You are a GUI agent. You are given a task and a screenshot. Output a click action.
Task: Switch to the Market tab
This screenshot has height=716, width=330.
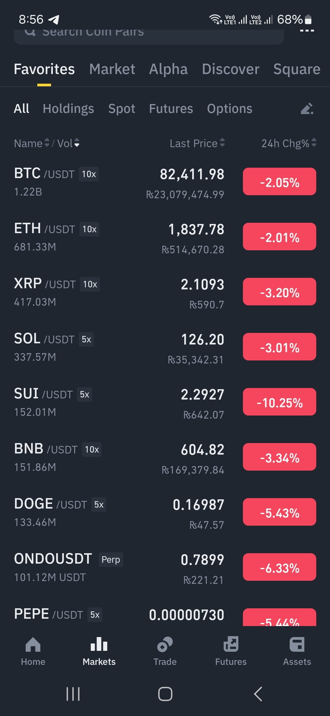tap(112, 69)
